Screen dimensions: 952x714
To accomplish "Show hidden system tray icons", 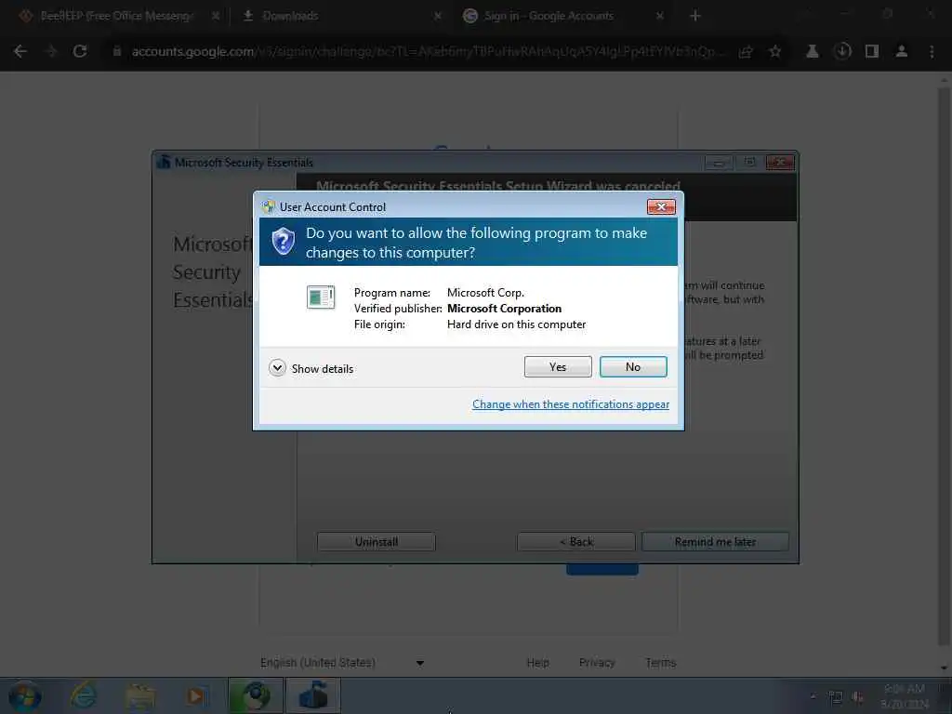I will pyautogui.click(x=813, y=696).
